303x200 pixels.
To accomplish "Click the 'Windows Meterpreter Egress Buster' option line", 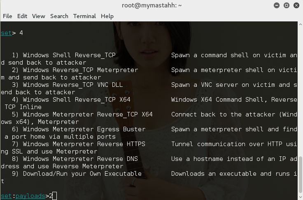I will (84, 129).
